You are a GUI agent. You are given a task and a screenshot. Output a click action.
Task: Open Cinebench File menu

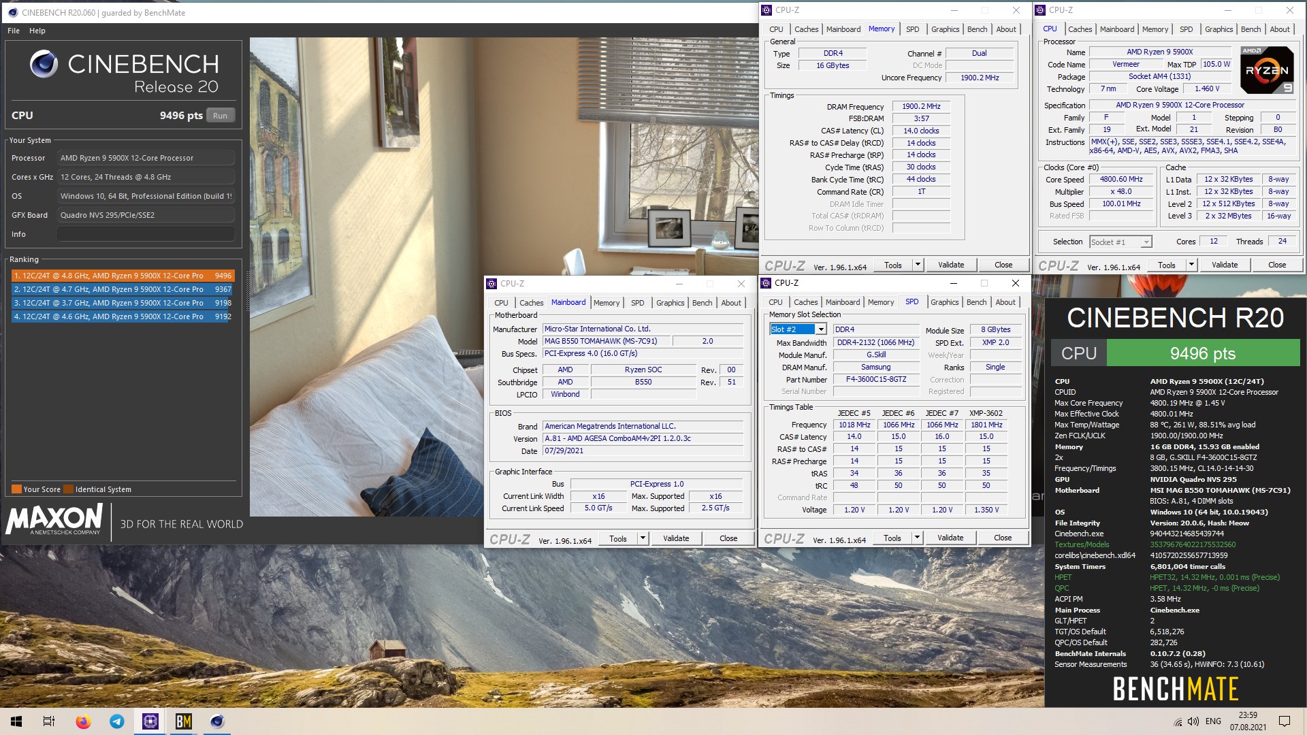14,31
